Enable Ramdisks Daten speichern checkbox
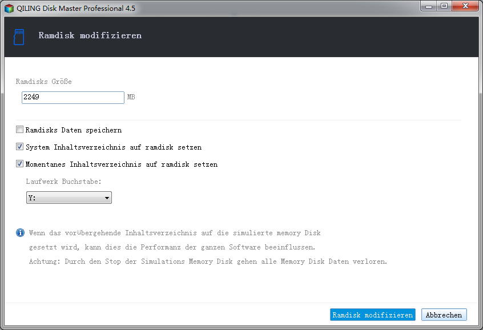Viewport: 483px width, 330px height. click(x=19, y=130)
